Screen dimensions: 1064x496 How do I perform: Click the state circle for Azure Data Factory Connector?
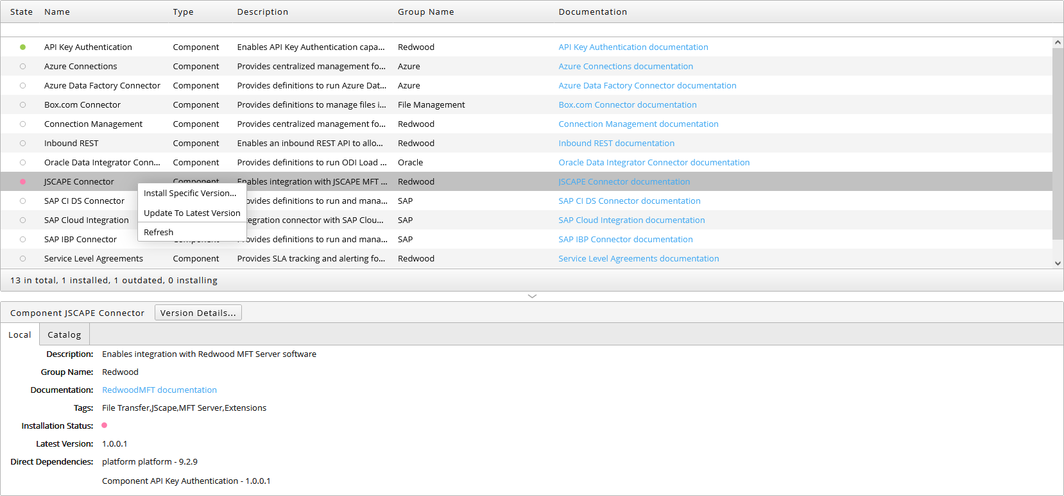pyautogui.click(x=22, y=85)
